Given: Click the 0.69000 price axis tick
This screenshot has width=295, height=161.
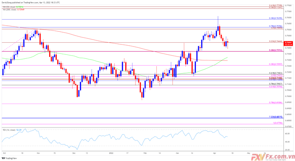Looking at the screenshot, I should pos(288,108).
